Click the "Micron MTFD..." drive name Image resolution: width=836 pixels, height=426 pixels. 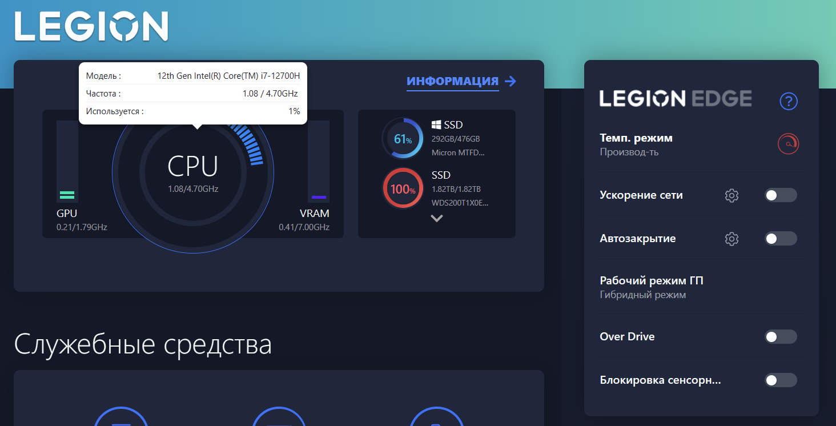pos(458,152)
